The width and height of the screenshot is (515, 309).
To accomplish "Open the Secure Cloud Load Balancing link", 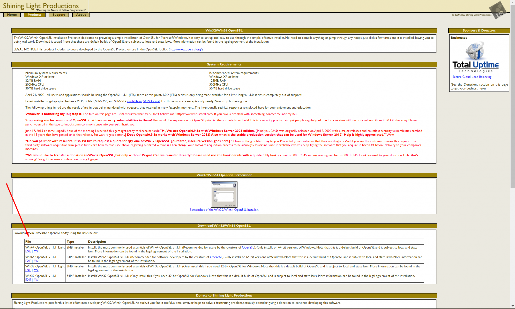I will pyautogui.click(x=472, y=77).
